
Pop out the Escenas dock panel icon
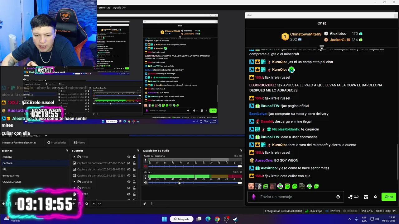coord(67,151)
